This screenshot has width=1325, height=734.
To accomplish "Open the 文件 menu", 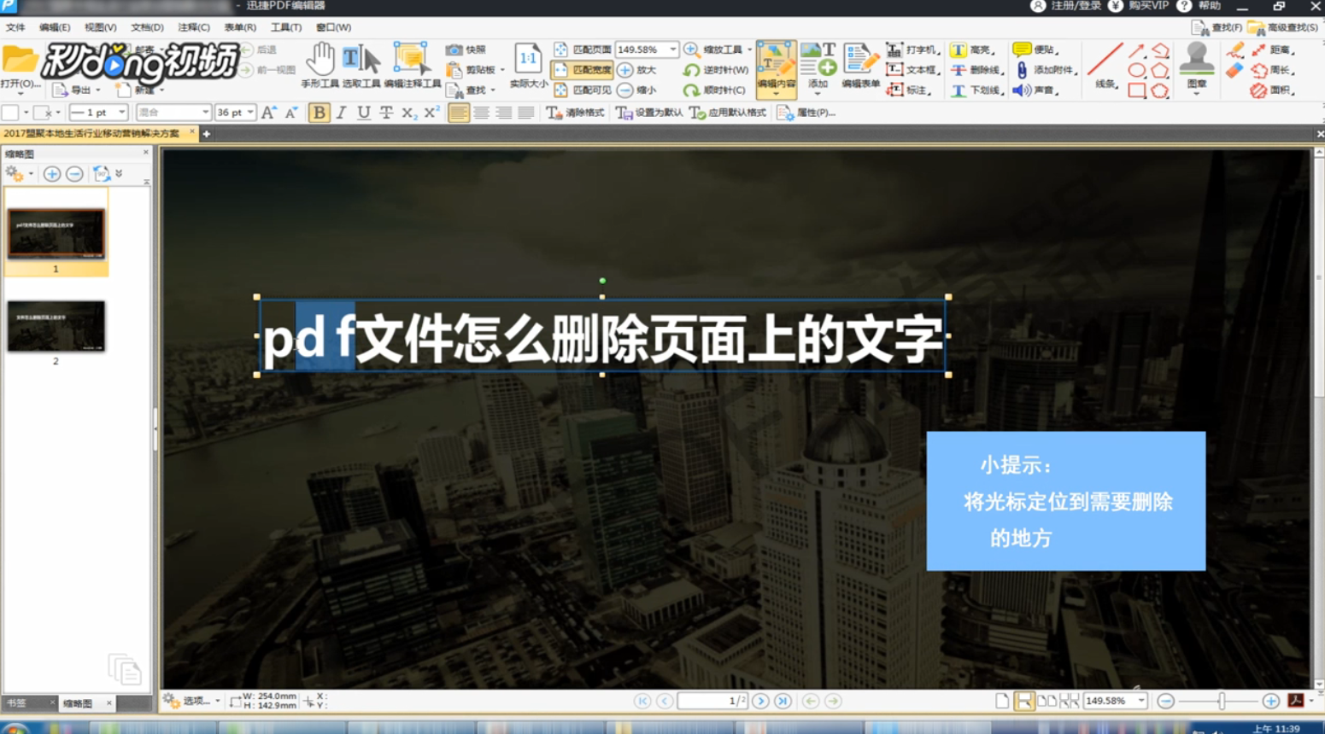I will pyautogui.click(x=15, y=27).
